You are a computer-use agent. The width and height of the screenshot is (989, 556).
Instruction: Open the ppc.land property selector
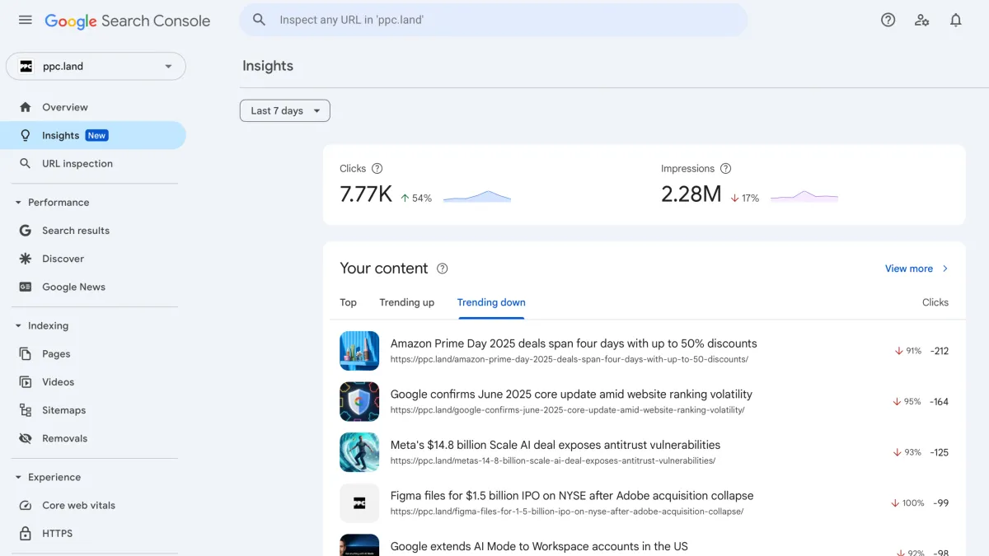coord(96,66)
